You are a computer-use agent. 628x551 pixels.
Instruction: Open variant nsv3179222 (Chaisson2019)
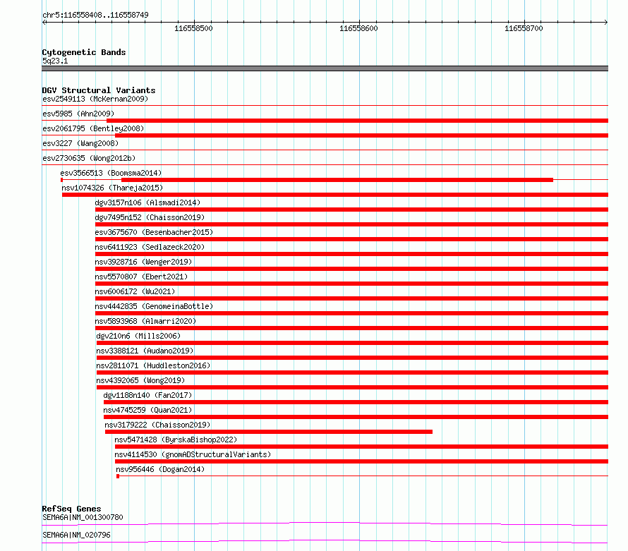(x=157, y=425)
